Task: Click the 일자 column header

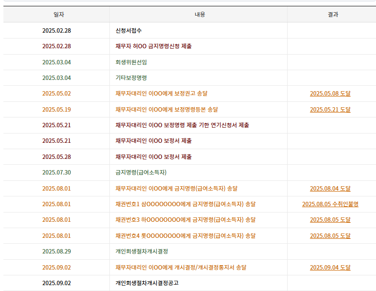Action: tap(59, 15)
